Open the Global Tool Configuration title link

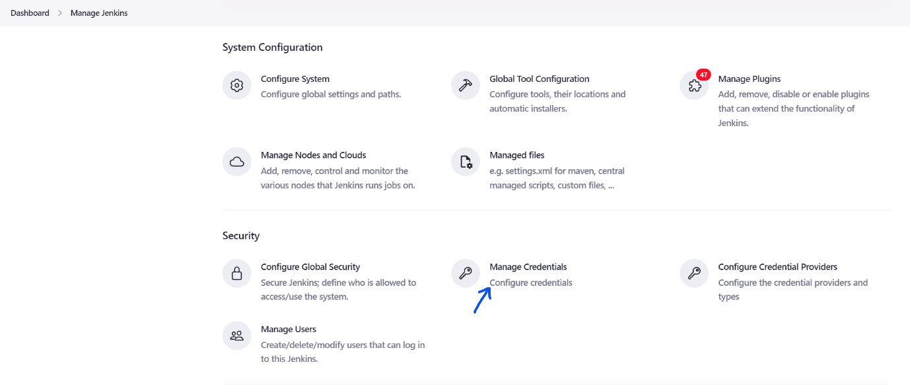pos(540,79)
